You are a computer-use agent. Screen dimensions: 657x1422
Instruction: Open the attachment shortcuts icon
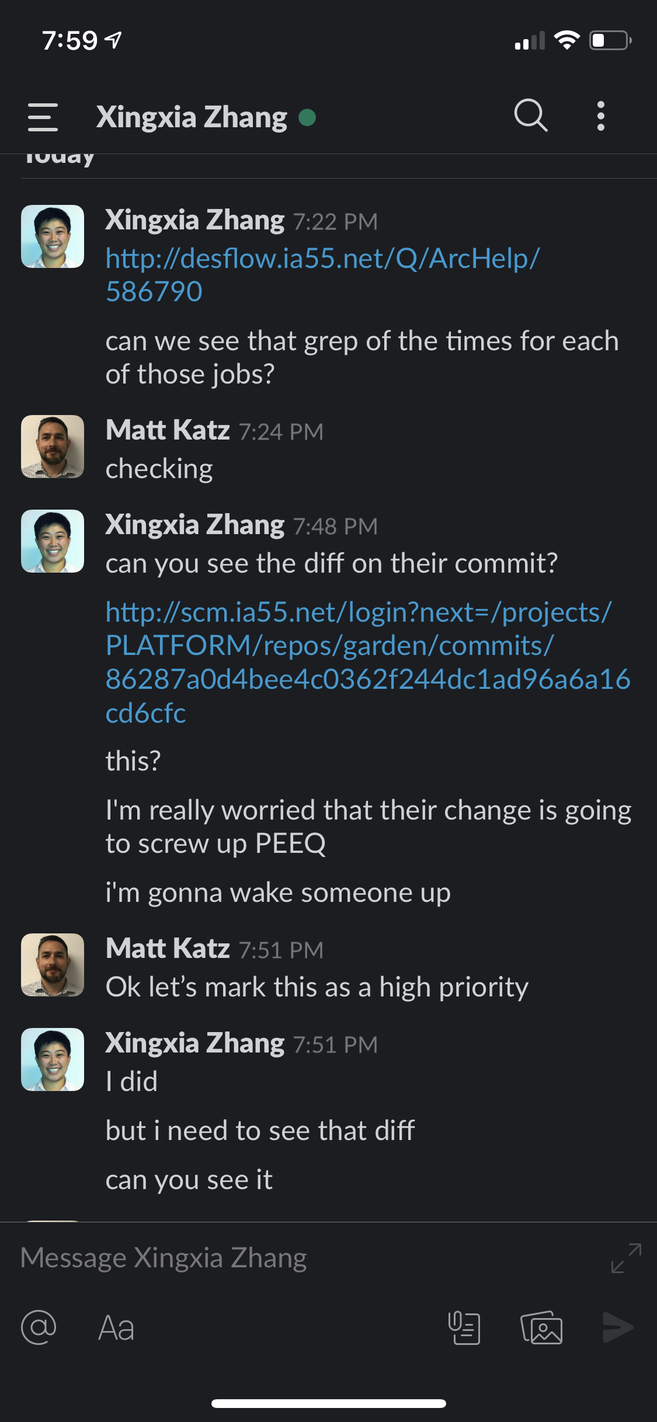pos(464,1328)
